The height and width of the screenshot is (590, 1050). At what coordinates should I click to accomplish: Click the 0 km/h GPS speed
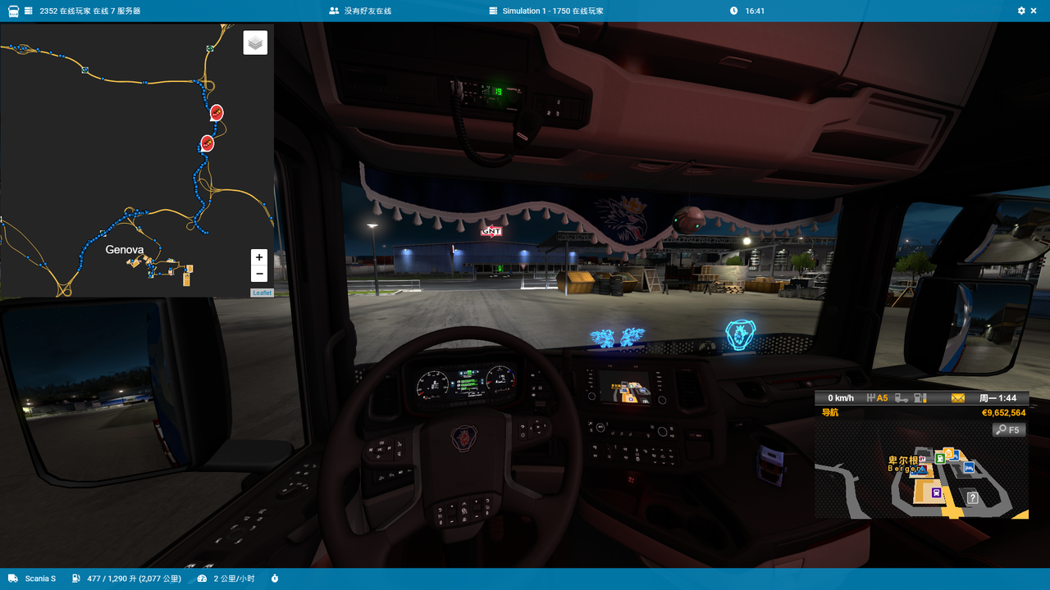[x=841, y=398]
